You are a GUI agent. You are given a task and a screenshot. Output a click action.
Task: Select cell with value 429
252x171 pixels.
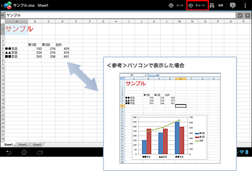pos(63,48)
